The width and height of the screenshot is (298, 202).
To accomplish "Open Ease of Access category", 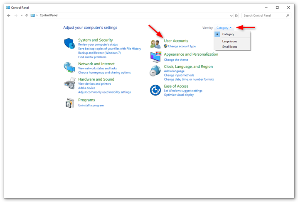I will 176,86.
